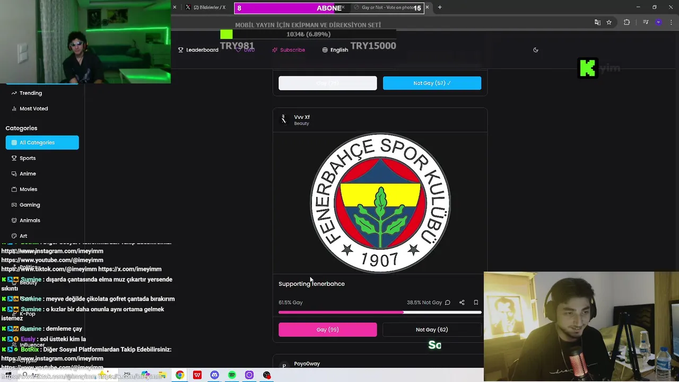Vote Gay (99) on the Fenerbahçe post
679x382 pixels.
click(x=328, y=329)
